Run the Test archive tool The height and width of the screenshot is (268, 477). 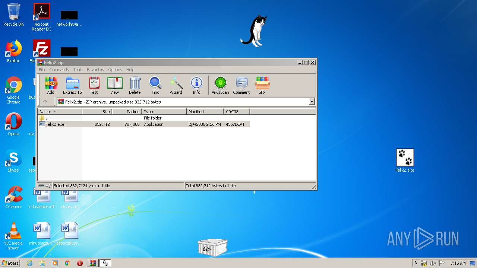94,85
